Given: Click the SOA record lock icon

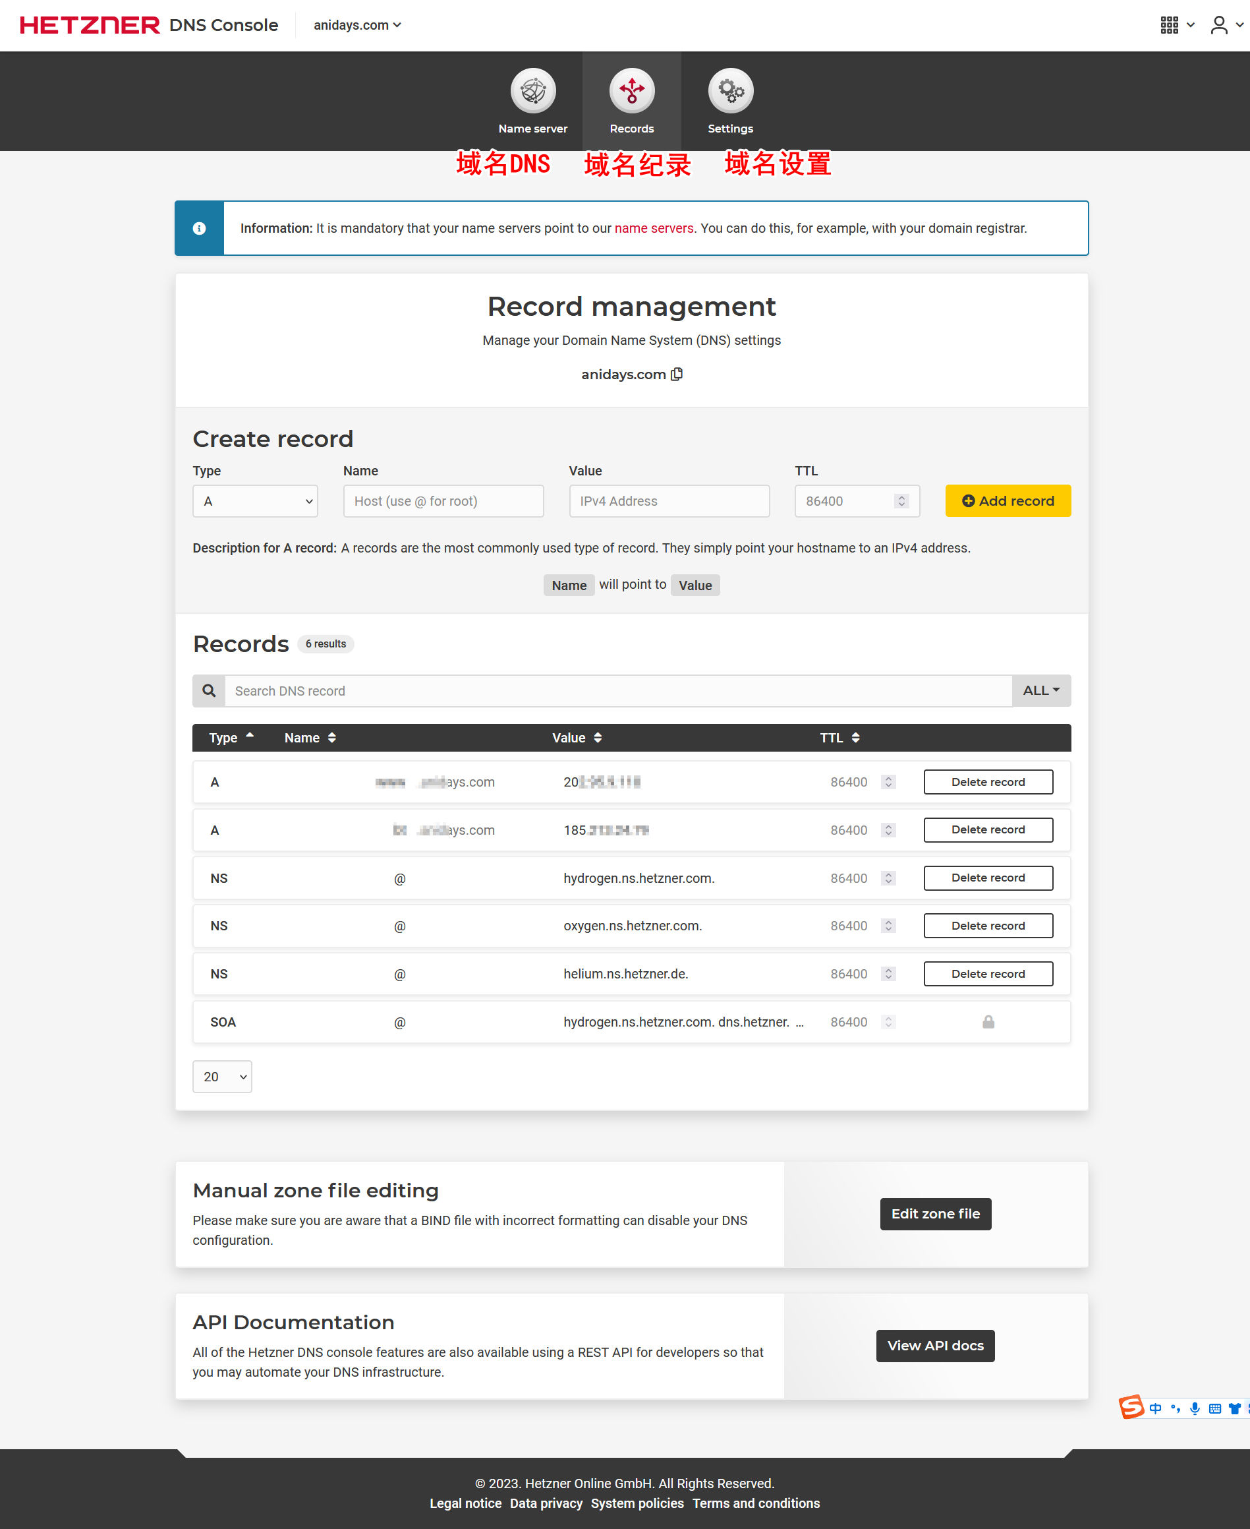Looking at the screenshot, I should (x=988, y=1022).
